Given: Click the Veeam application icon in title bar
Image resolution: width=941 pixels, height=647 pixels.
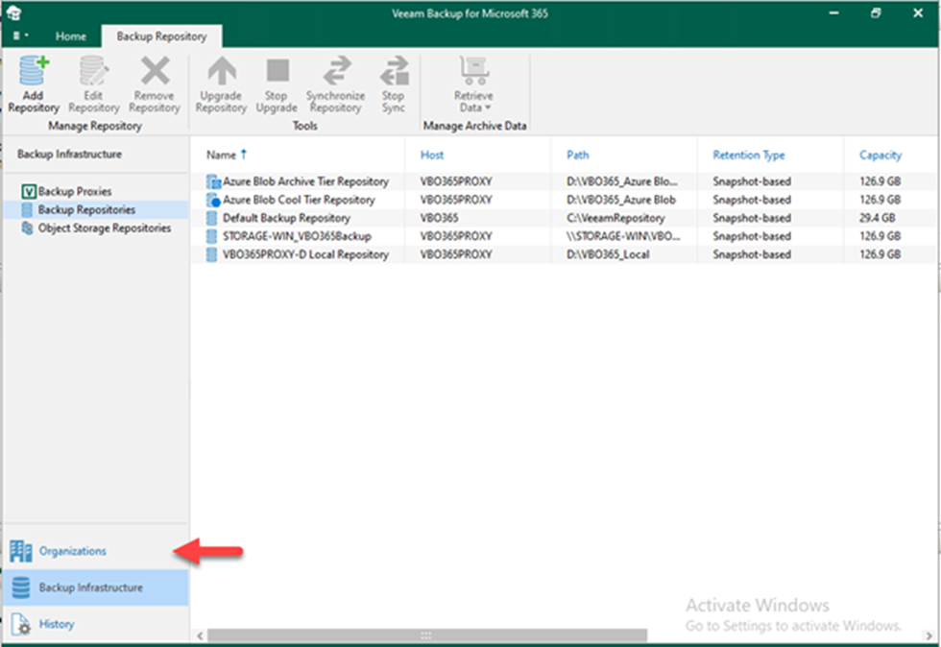Looking at the screenshot, I should pos(13,12).
